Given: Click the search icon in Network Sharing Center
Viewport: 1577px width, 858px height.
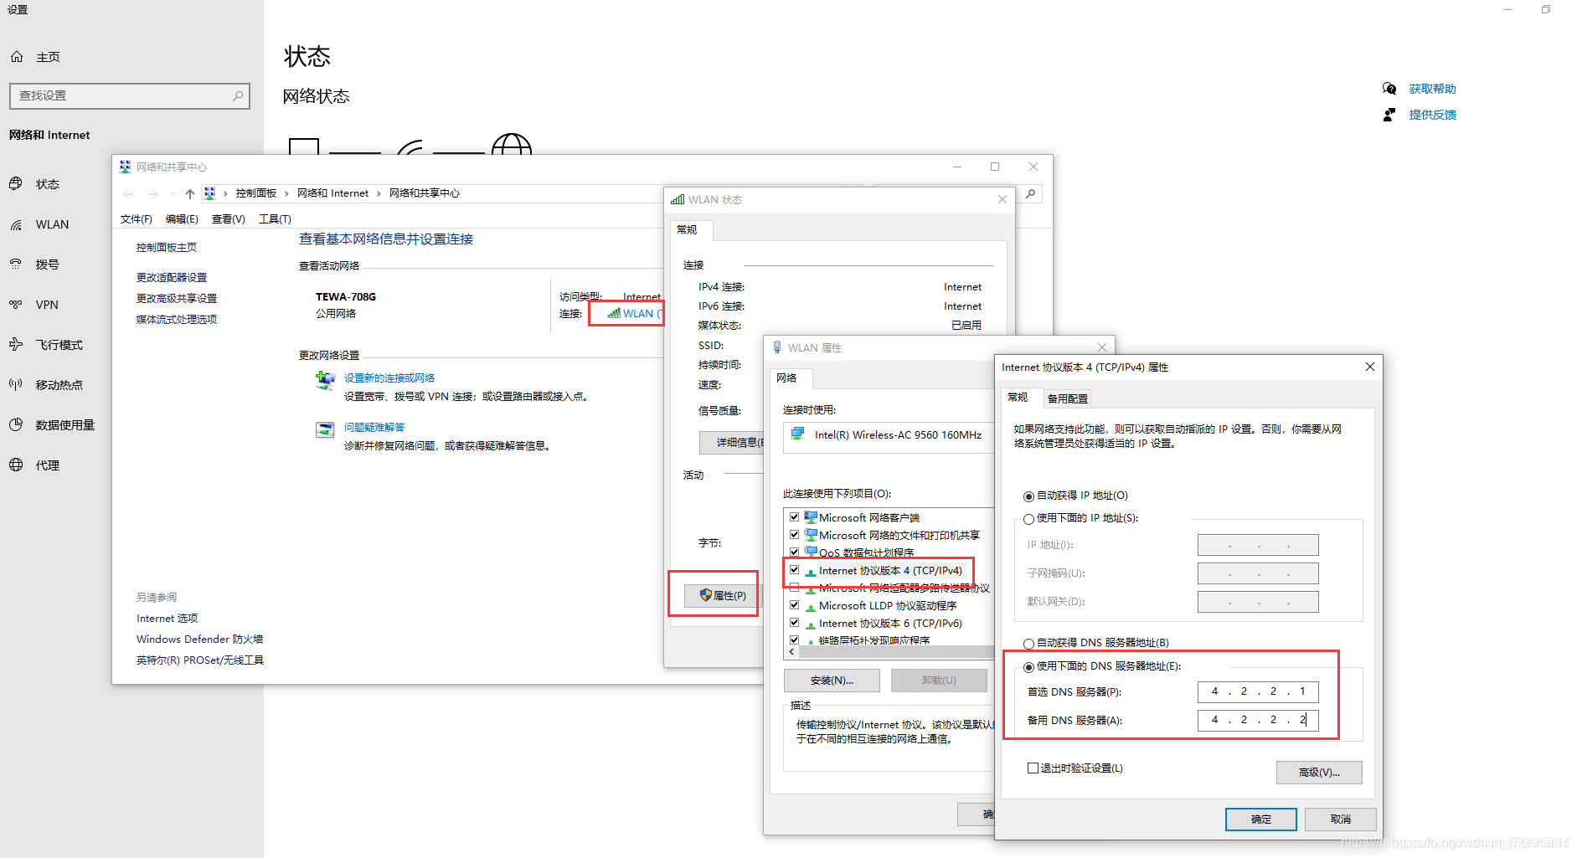Looking at the screenshot, I should click(x=1030, y=193).
